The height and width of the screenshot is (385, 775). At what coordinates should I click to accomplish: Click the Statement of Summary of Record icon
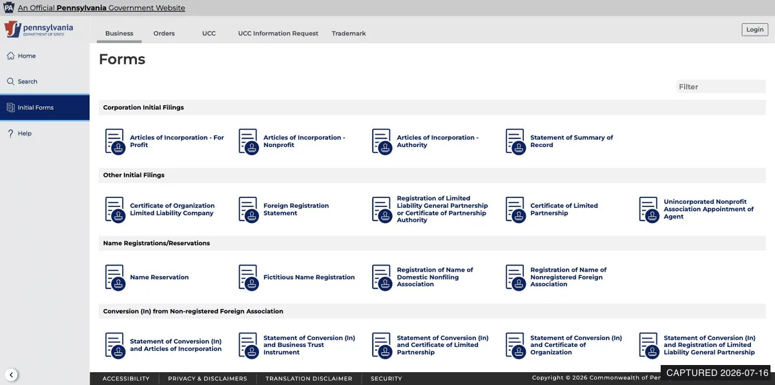pyautogui.click(x=515, y=141)
